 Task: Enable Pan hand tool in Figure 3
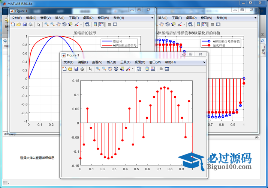110,69
